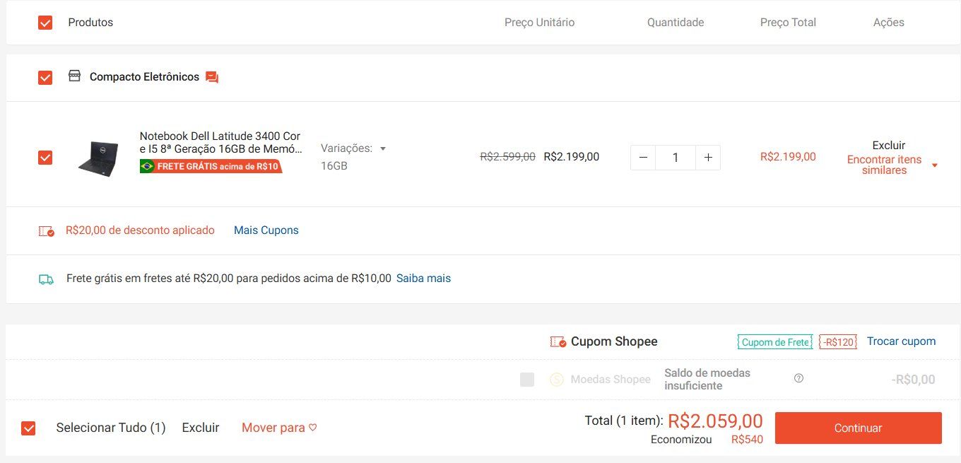The image size is (961, 463).
Task: Uncheck the Produtos header checkbox
Action: pyautogui.click(x=45, y=23)
